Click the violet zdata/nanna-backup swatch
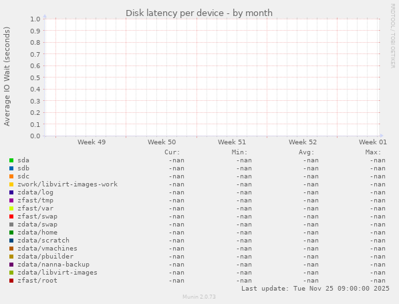 click(x=11, y=265)
